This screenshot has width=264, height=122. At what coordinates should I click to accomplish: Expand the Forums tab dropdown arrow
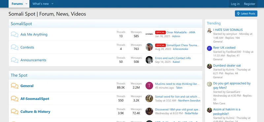[x=26, y=4]
